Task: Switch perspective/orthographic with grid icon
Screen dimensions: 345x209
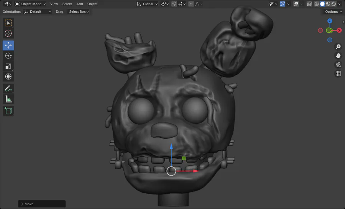Action: (x=338, y=74)
